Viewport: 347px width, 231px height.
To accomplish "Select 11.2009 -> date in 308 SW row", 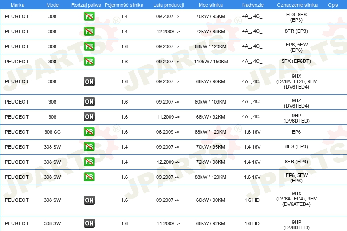I will (x=168, y=223).
